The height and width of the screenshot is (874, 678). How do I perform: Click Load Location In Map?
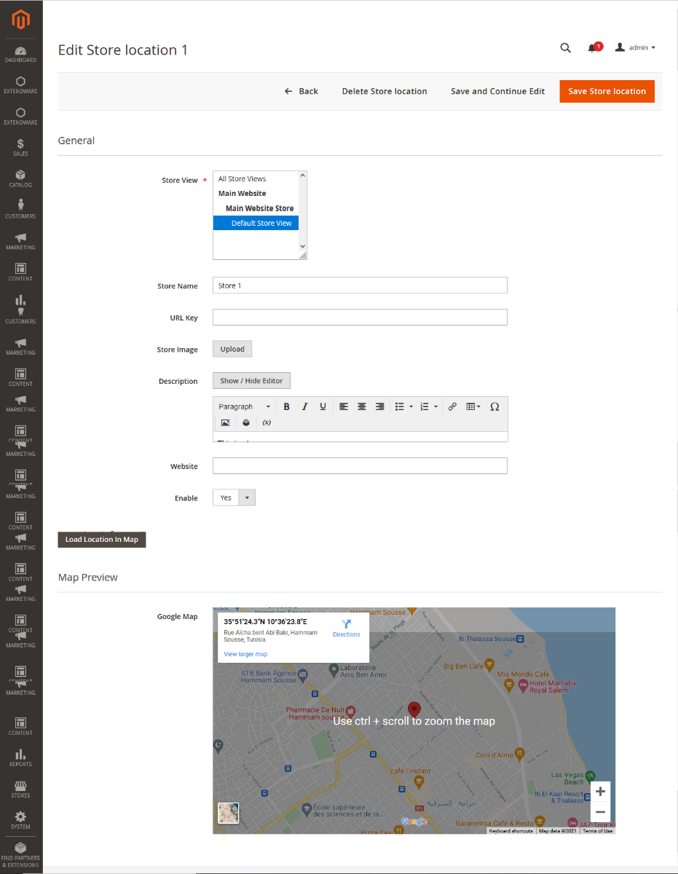pyautogui.click(x=102, y=539)
